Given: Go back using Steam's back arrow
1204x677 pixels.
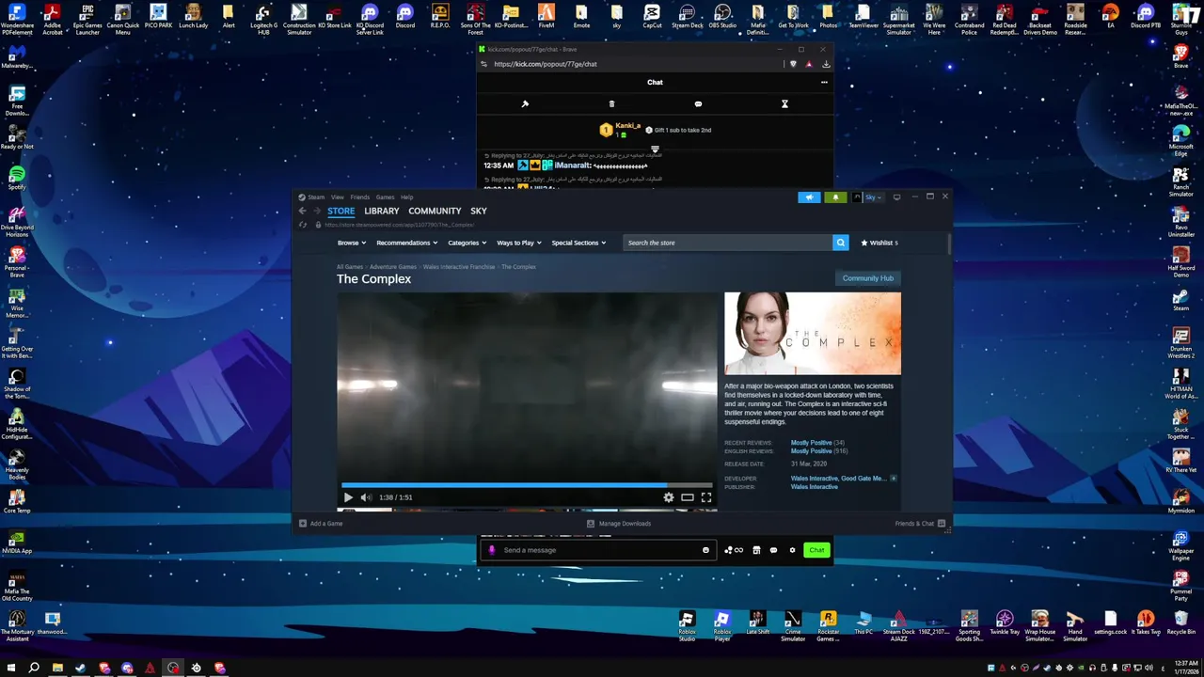Looking at the screenshot, I should [x=302, y=212].
